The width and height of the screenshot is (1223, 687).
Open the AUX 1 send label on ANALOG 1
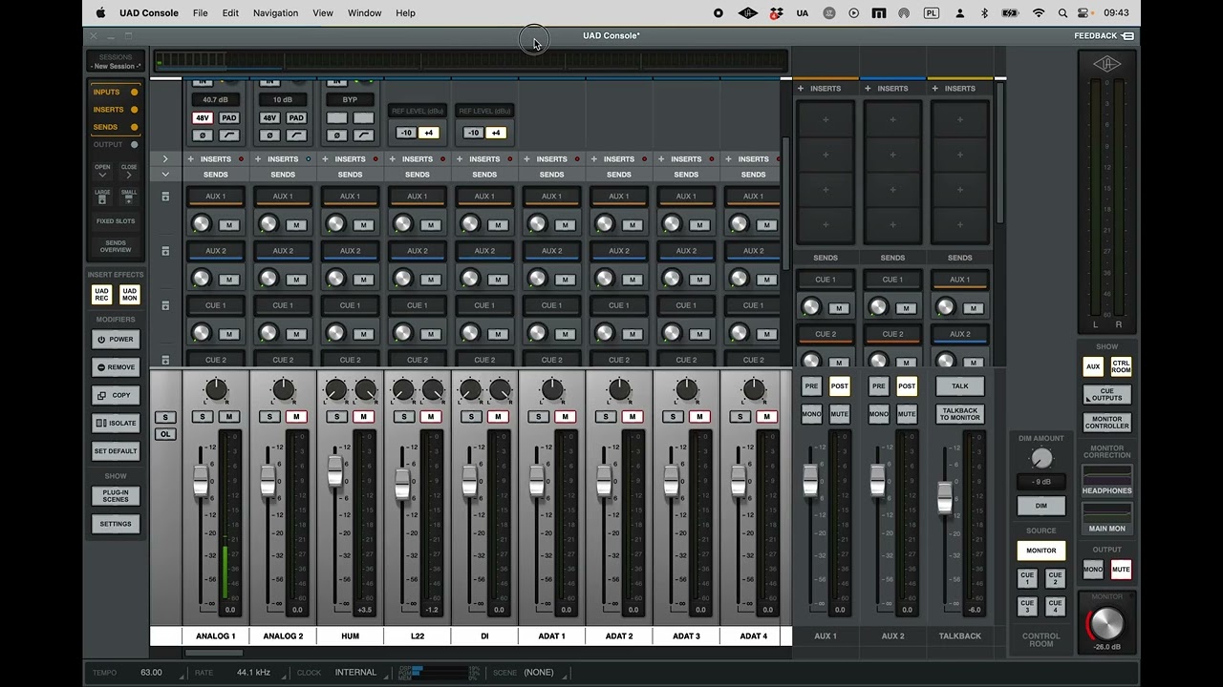pos(216,197)
